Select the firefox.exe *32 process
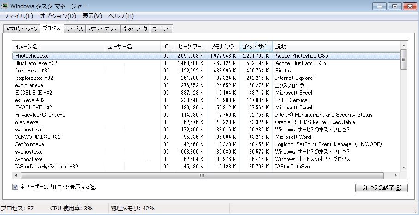This screenshot has width=419, height=215. (x=206, y=71)
